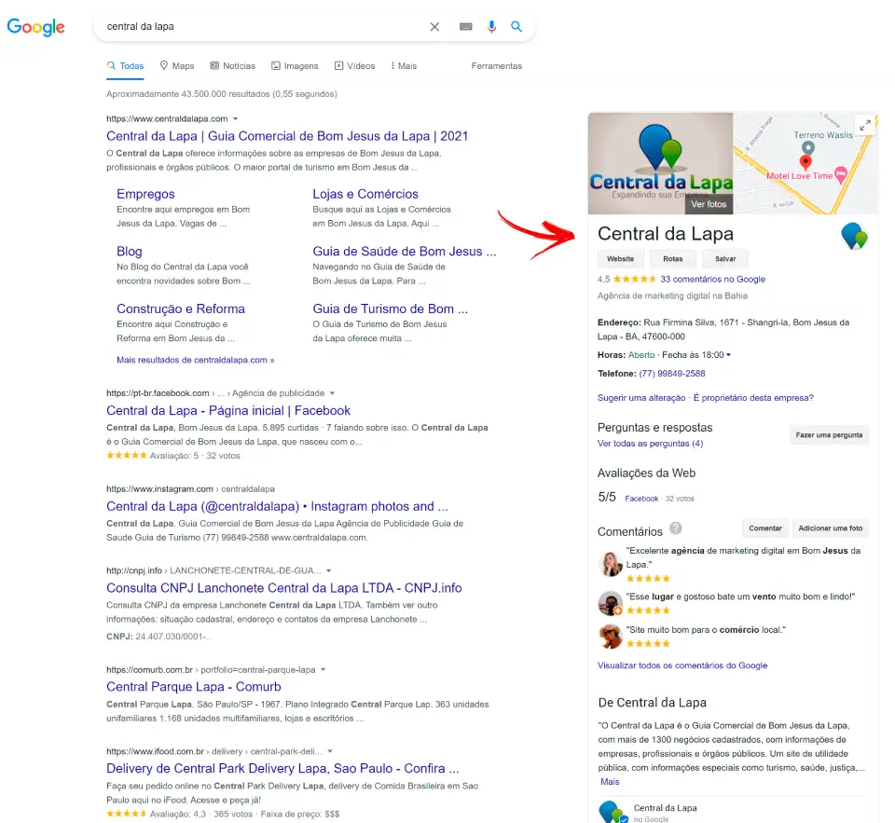Image resolution: width=895 pixels, height=823 pixels.
Task: Open the Guia de Turismo de Bom sitelink
Action: click(x=390, y=309)
